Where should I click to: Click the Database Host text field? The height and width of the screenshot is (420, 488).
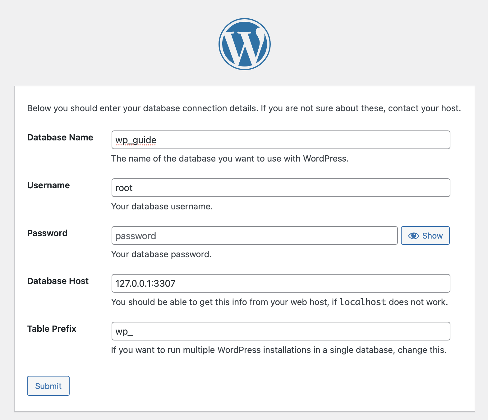click(280, 284)
